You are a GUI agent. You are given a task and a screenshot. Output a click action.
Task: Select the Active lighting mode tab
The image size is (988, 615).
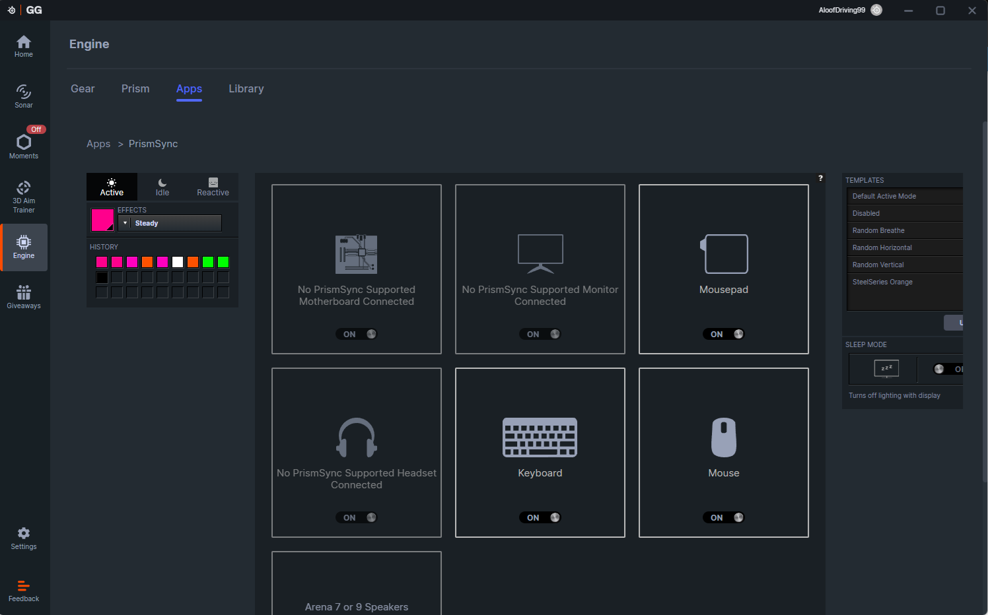pyautogui.click(x=112, y=187)
